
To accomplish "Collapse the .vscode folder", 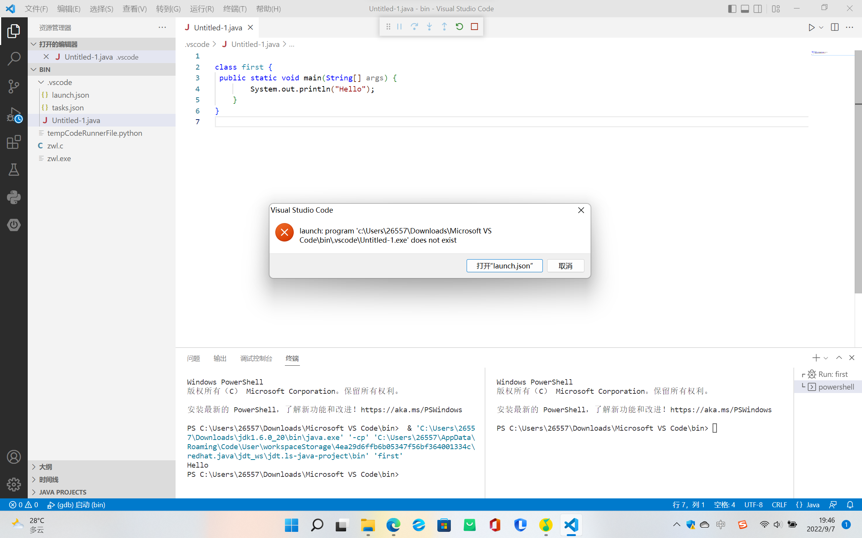I will coord(41,82).
